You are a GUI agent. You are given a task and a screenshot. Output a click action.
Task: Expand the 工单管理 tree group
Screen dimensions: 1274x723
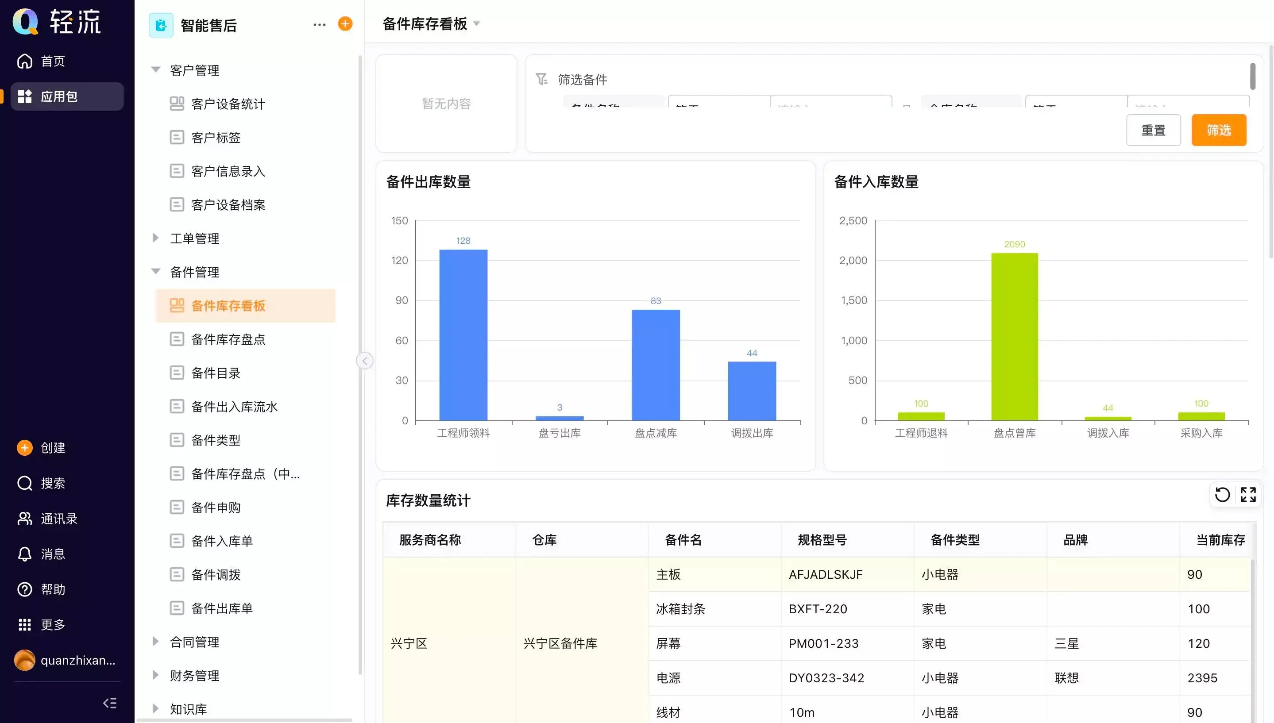[x=155, y=238]
